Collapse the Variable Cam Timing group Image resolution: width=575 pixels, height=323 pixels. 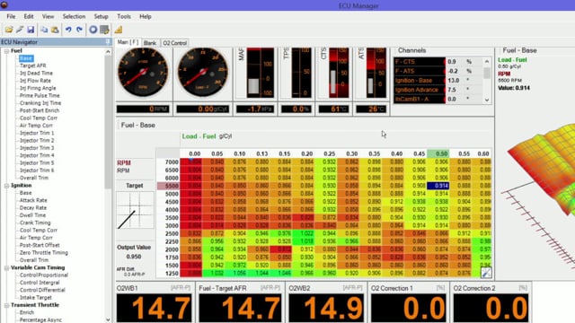coord(6,267)
